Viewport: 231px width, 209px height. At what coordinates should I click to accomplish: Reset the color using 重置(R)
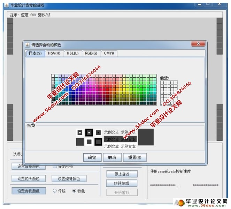pos(134,157)
